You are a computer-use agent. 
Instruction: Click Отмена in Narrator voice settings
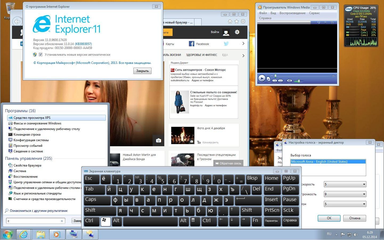tap(355, 218)
